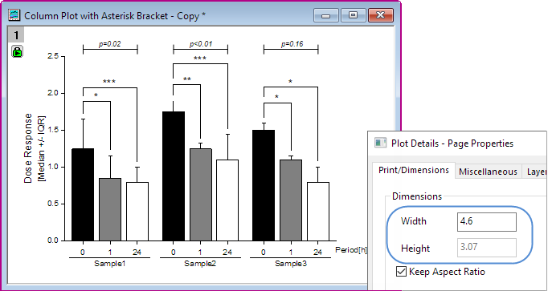
Task: Select the ** asterisk above Sample2
Action: point(187,79)
